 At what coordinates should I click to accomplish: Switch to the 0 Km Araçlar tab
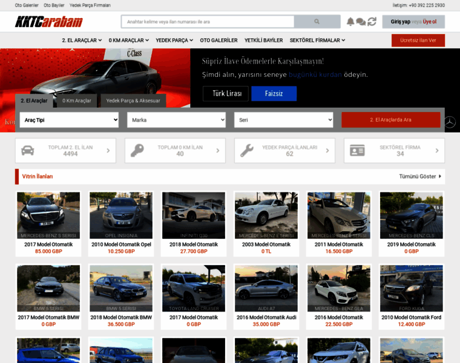[77, 100]
